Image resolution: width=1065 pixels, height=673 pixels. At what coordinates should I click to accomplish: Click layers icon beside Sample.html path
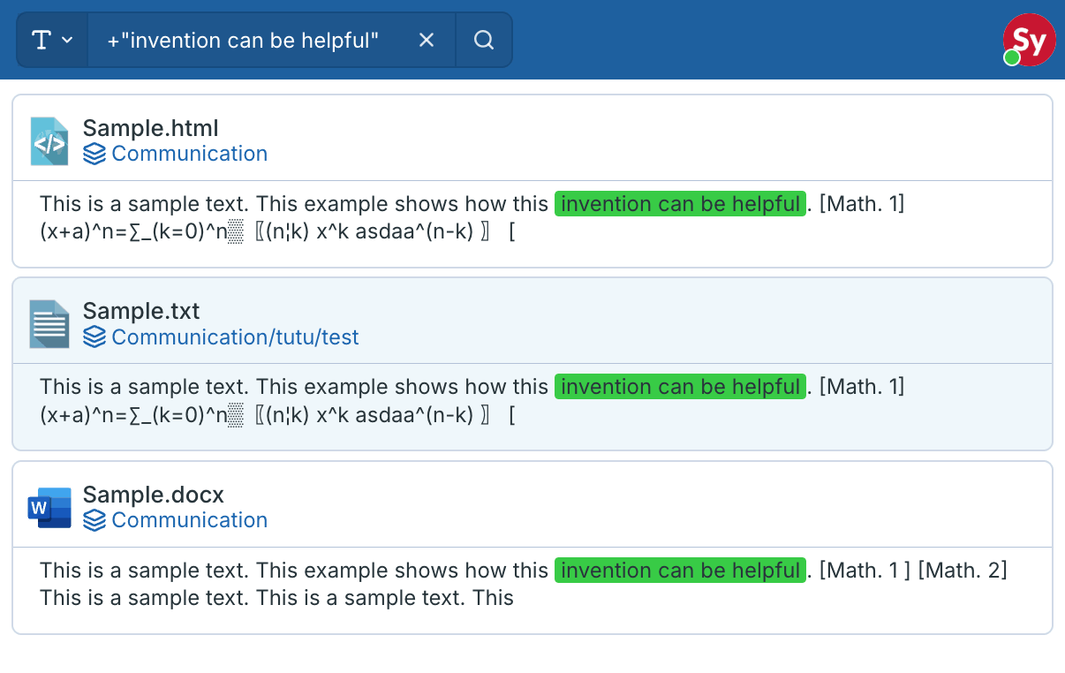(x=94, y=155)
